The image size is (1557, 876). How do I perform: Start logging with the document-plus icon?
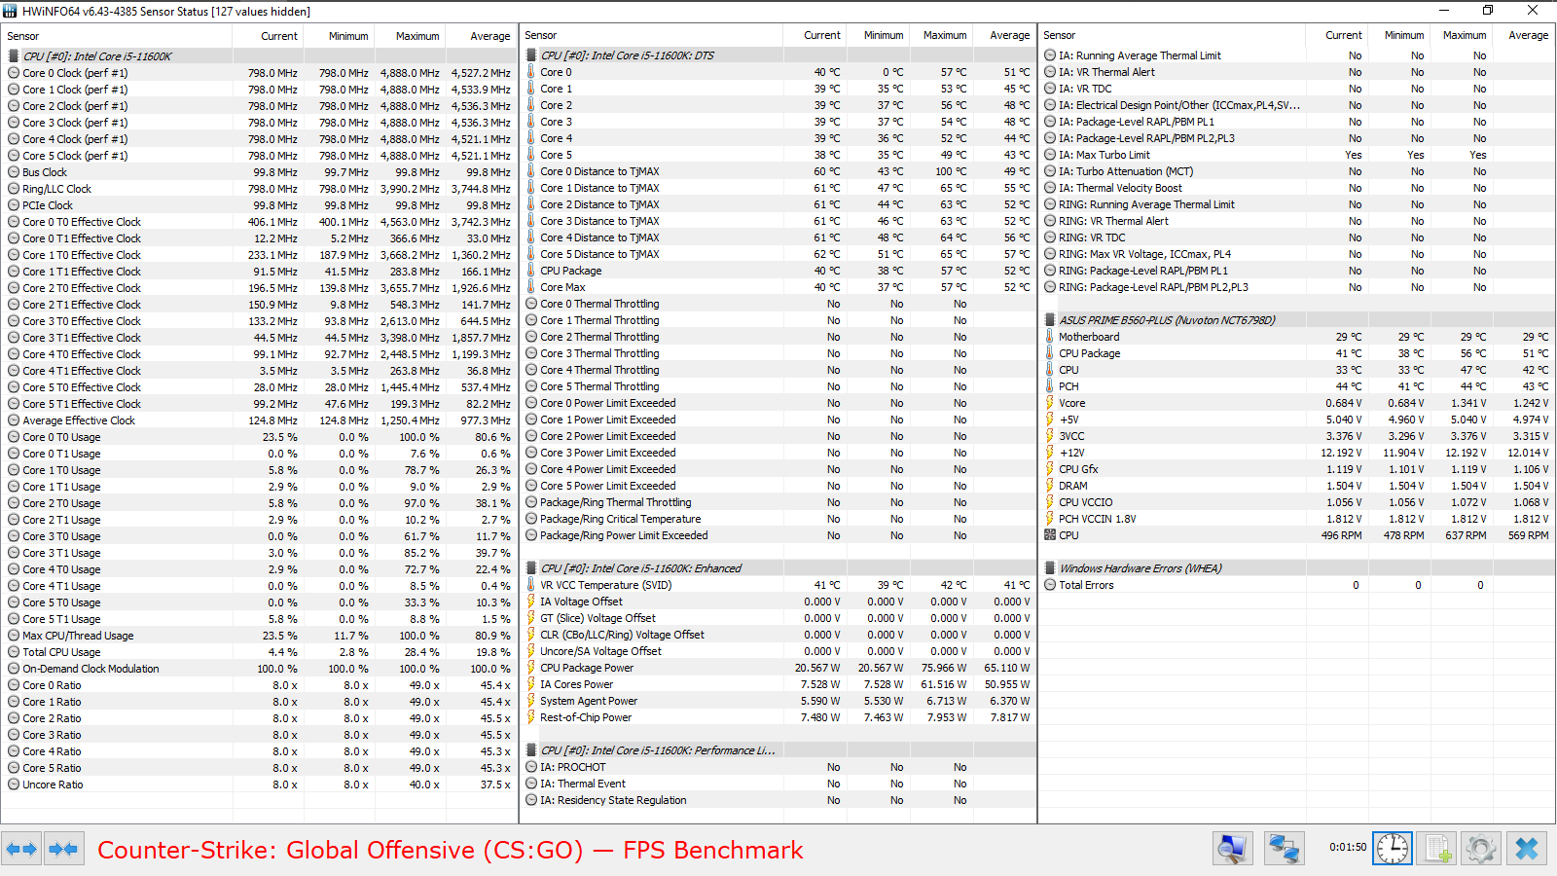tap(1436, 849)
